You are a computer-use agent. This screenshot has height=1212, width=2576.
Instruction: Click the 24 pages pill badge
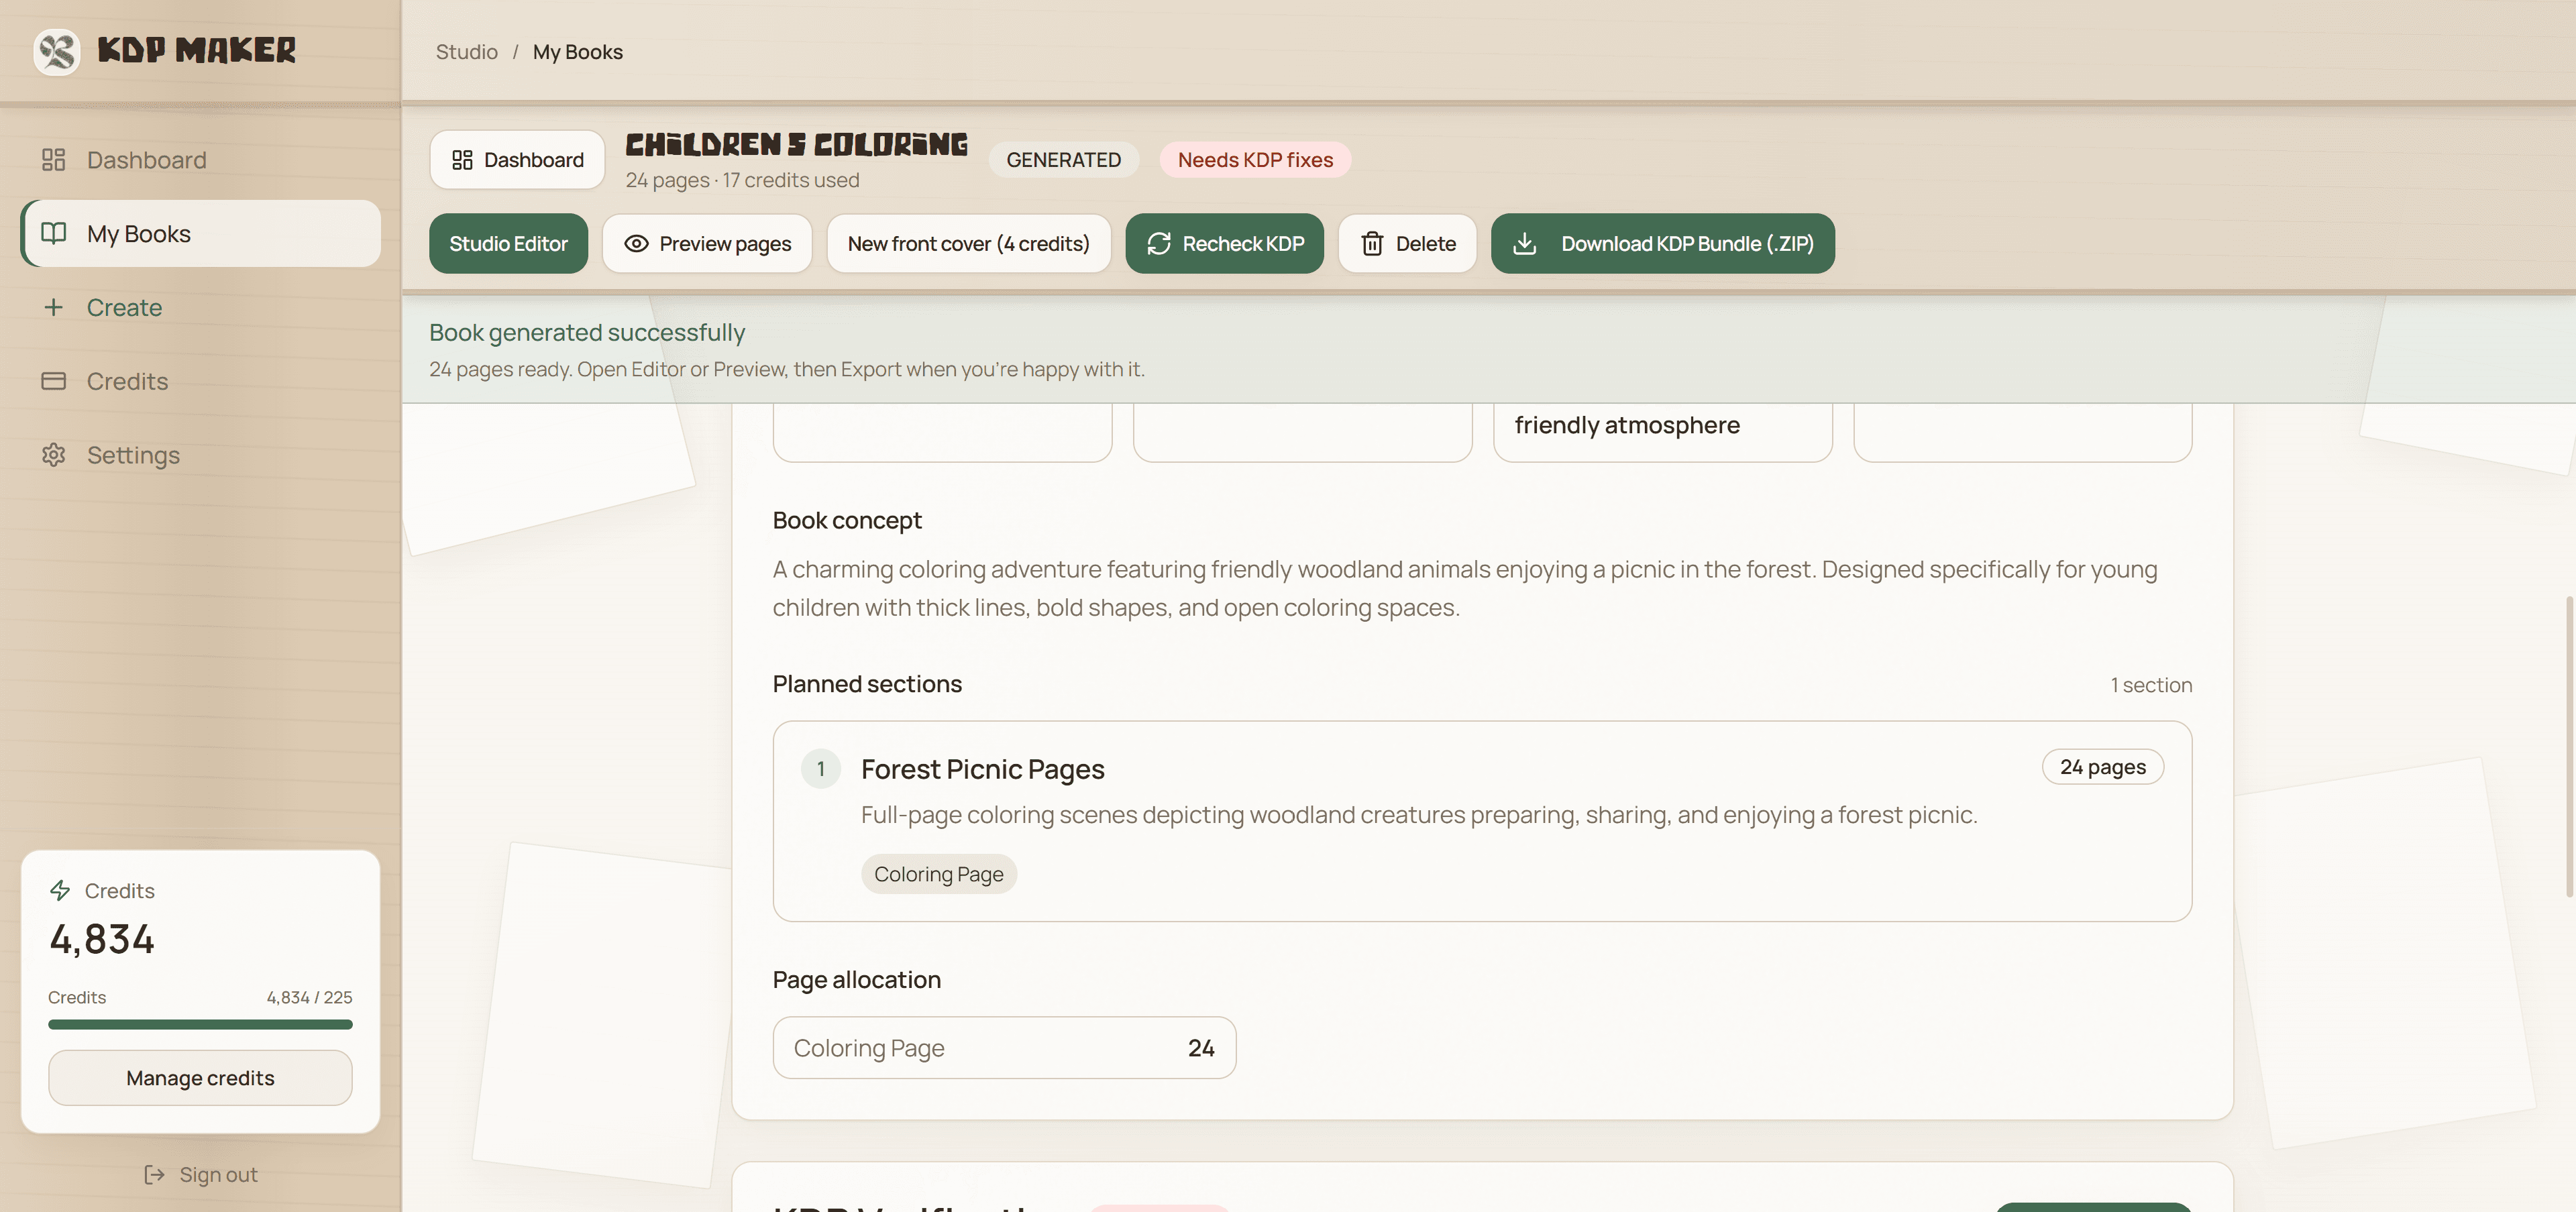2102,767
